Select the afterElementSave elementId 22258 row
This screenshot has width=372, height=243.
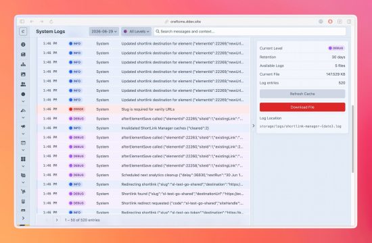point(143,165)
